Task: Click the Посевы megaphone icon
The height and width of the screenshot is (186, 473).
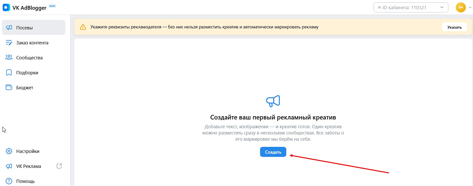Action: 9,28
